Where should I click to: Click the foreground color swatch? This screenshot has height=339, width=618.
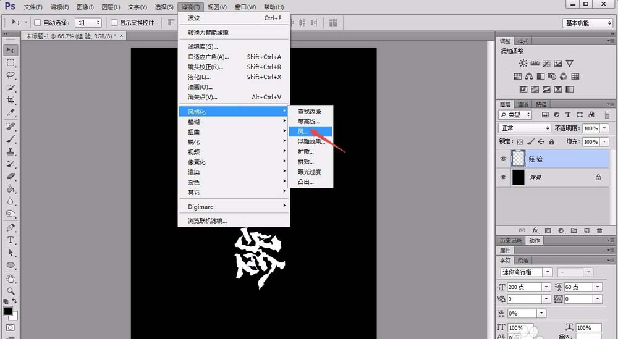(x=7, y=311)
